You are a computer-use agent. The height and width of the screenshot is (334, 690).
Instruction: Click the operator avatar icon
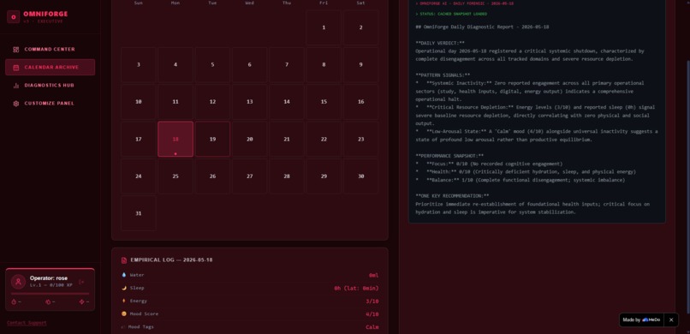pyautogui.click(x=18, y=282)
